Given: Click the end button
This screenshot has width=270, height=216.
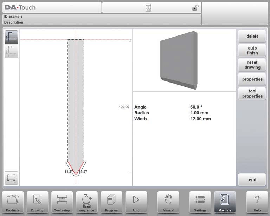Looking at the screenshot, I should pyautogui.click(x=252, y=180).
